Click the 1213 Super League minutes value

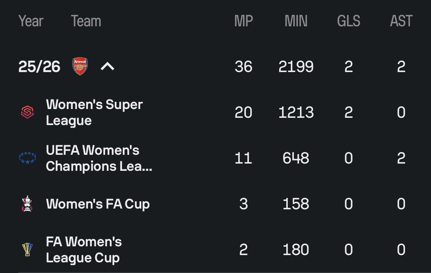296,112
